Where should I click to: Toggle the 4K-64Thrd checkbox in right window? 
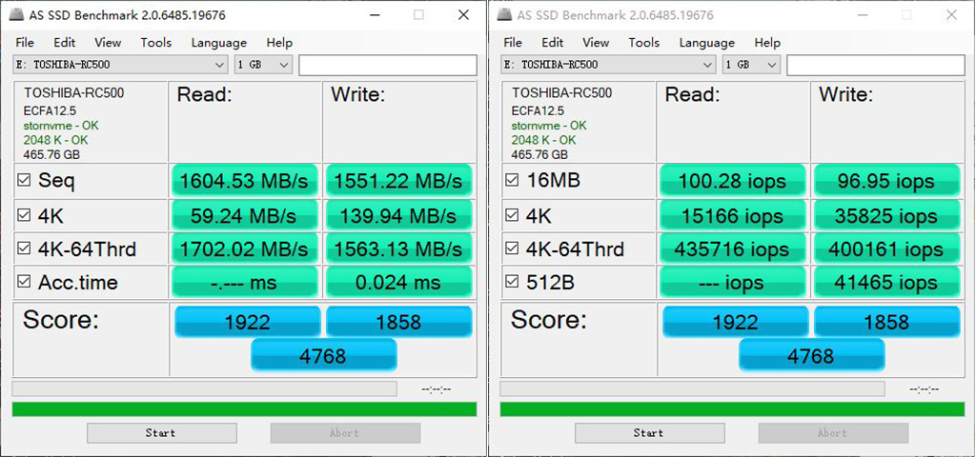click(512, 248)
